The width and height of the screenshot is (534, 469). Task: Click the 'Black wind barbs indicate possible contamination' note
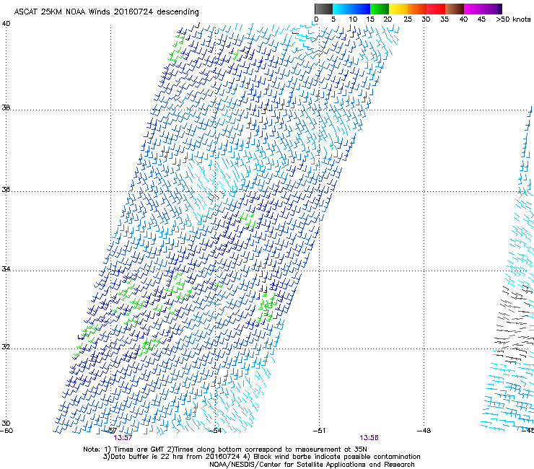pos(337,457)
